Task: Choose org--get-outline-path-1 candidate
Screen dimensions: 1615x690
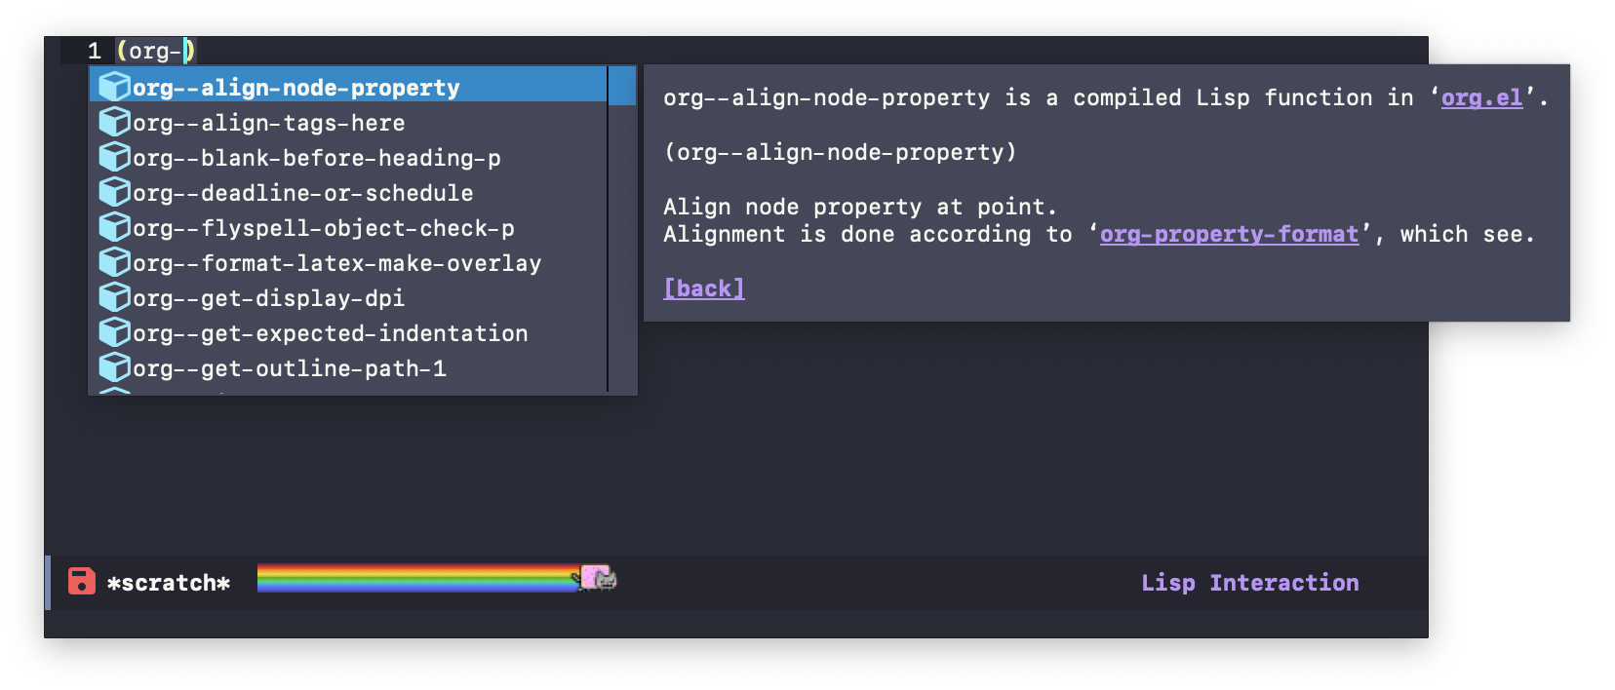Action: 289,368
